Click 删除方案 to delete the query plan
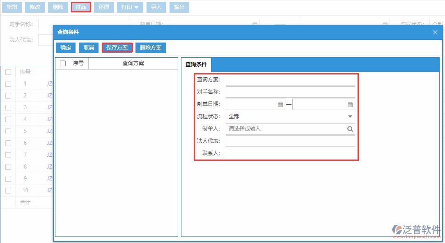 (151, 47)
